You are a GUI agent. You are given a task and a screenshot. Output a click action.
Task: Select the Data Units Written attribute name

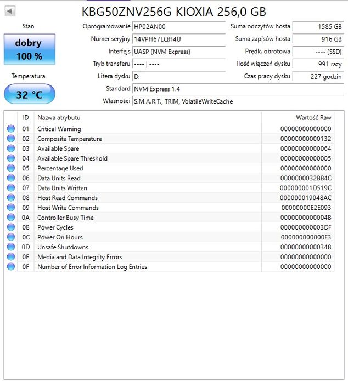click(62, 188)
